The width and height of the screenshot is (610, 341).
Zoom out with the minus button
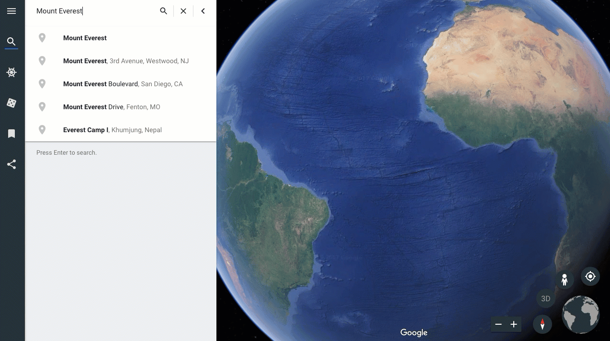(x=498, y=324)
